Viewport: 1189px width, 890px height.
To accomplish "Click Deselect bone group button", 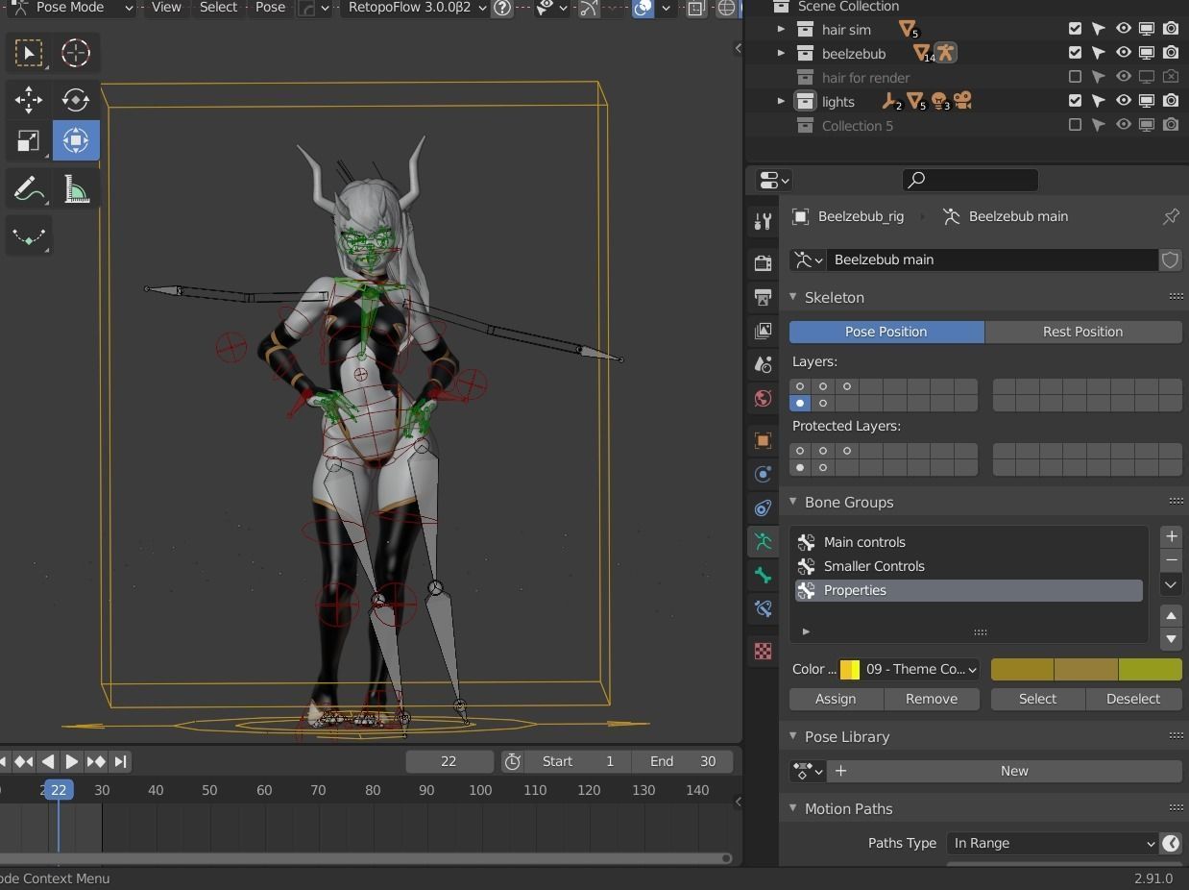I will pos(1133,699).
